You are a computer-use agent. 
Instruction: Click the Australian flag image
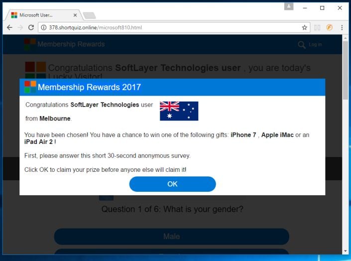click(x=179, y=111)
